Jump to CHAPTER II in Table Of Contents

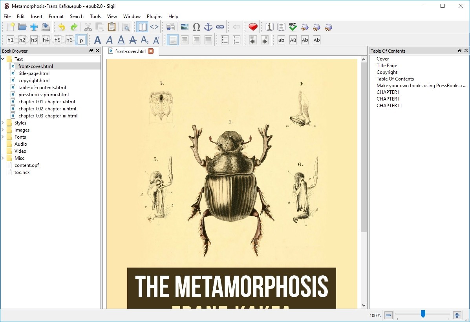click(388, 99)
